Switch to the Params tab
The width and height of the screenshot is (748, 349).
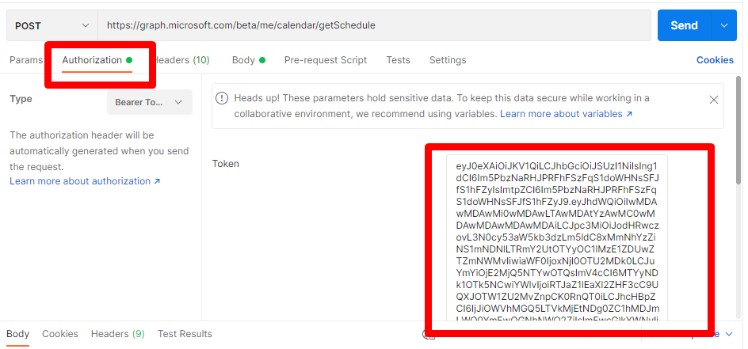25,60
